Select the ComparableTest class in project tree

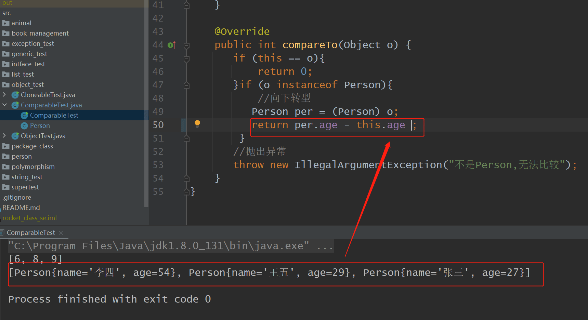[54, 116]
